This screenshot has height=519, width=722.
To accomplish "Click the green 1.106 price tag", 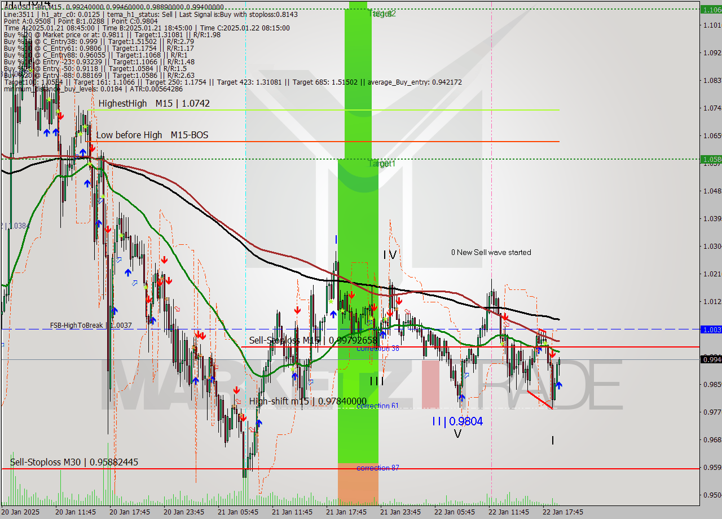I will [711, 10].
